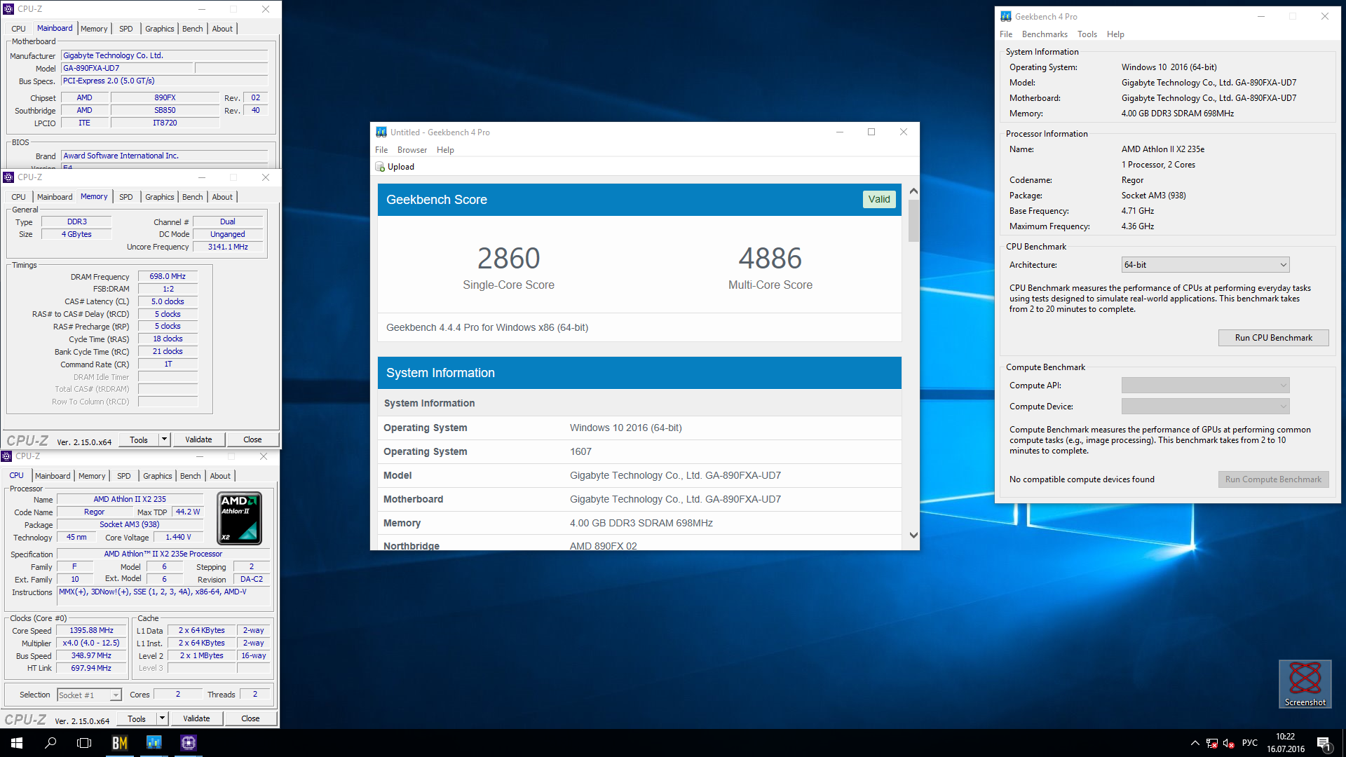
Task: Open About tab in bottom CPU-Z window
Action: [x=220, y=476]
